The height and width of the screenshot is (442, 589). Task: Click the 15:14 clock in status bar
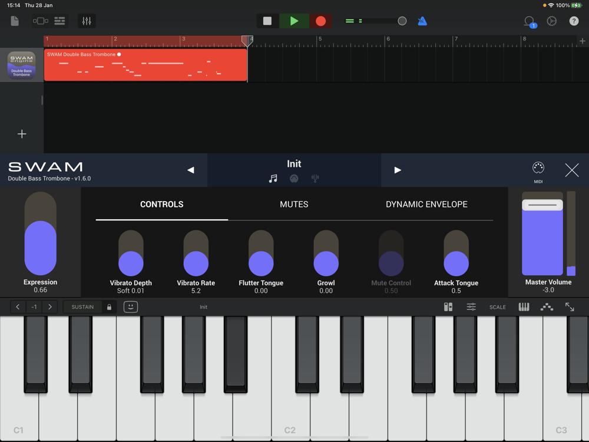(x=14, y=5)
